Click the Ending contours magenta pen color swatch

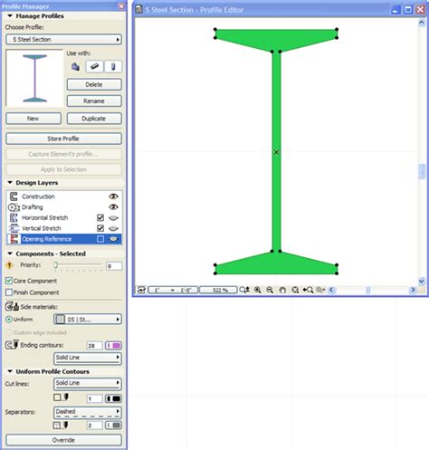pyautogui.click(x=113, y=345)
